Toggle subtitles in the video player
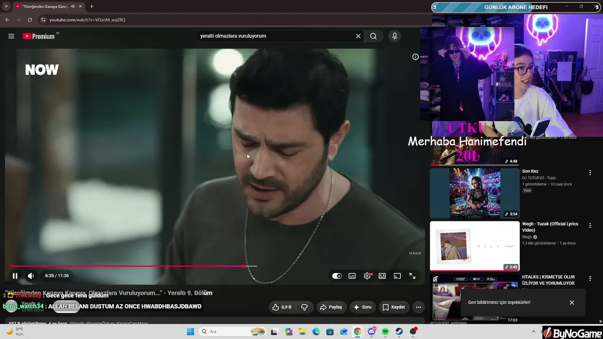 352,276
